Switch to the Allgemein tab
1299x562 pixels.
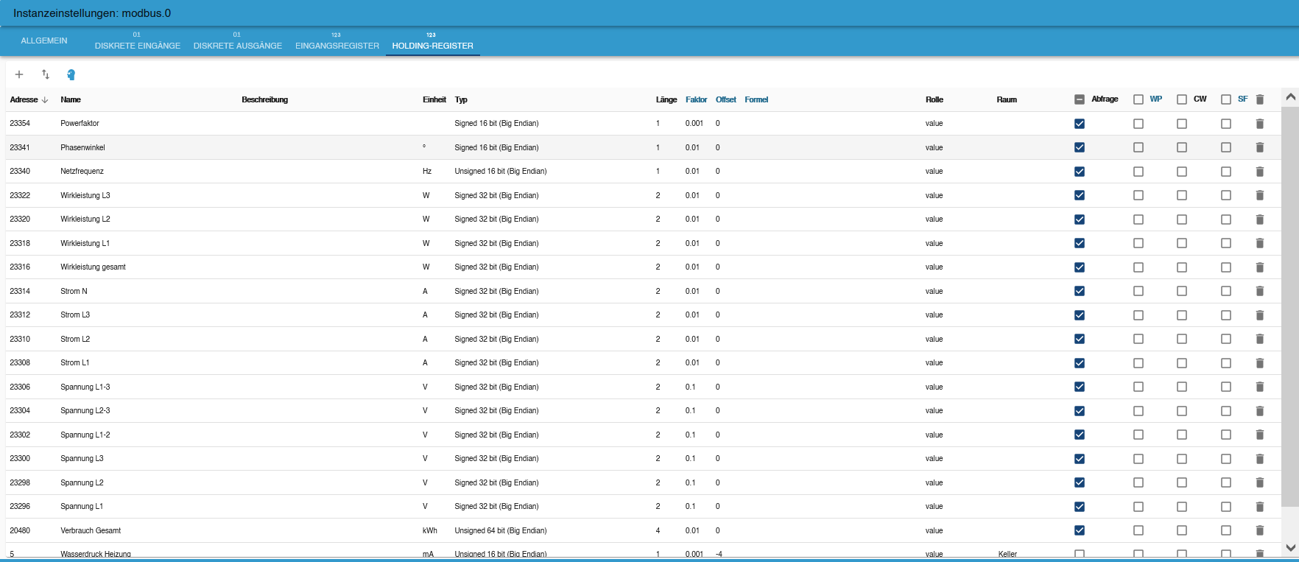(44, 41)
